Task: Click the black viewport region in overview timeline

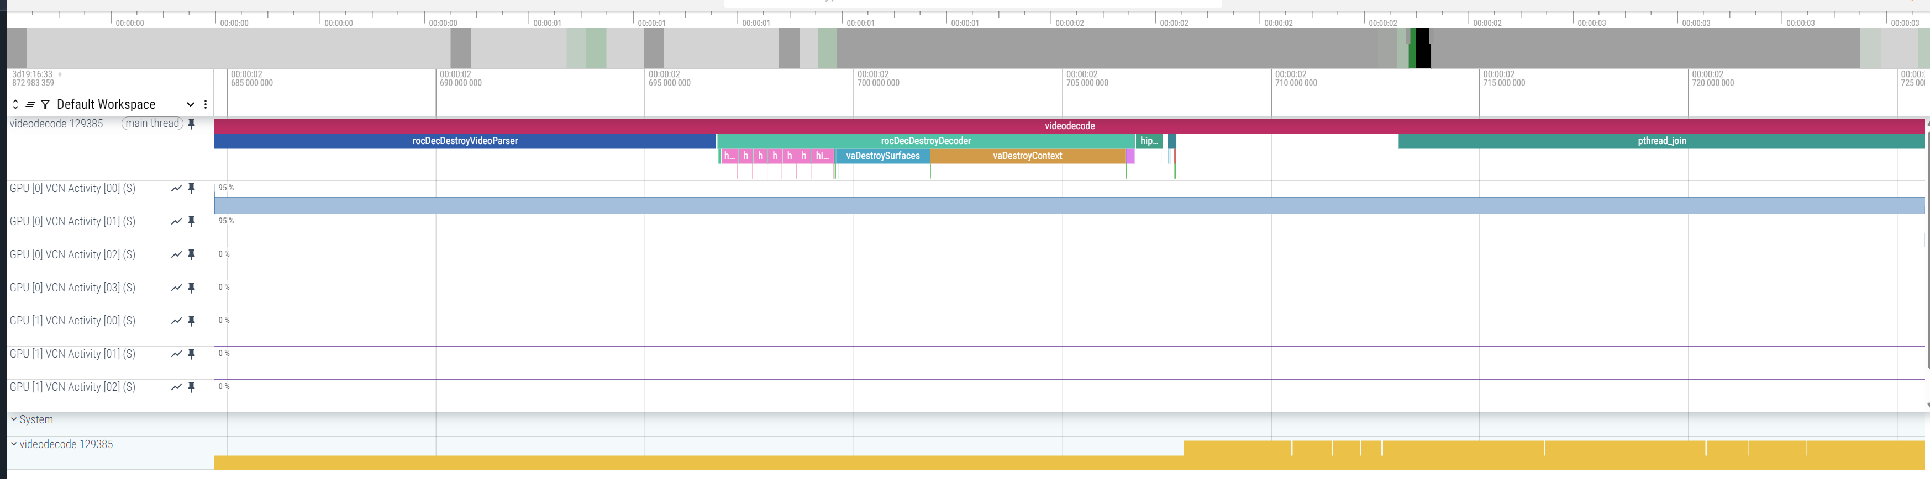Action: [x=1422, y=48]
